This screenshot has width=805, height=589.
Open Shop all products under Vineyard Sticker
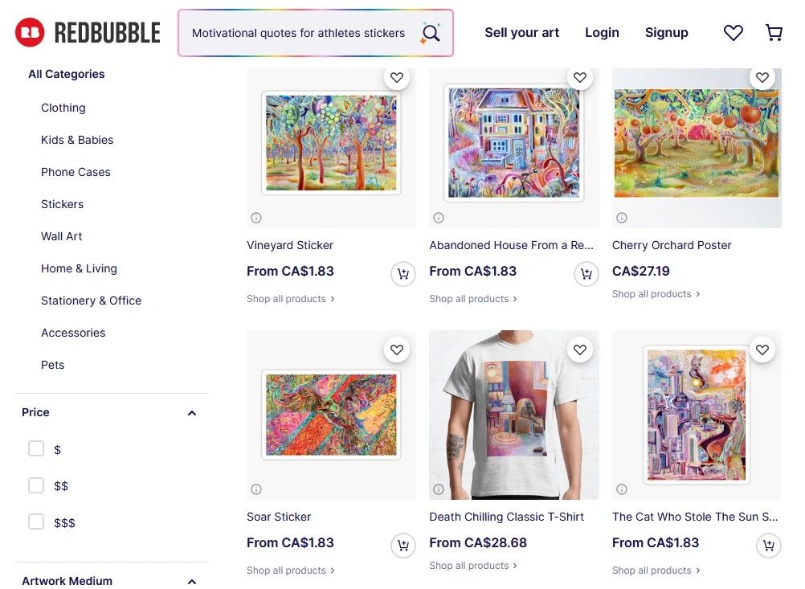point(290,299)
